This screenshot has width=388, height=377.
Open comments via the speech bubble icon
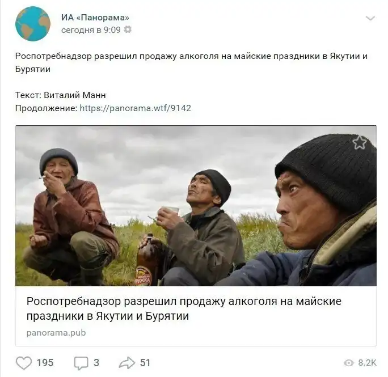click(81, 363)
